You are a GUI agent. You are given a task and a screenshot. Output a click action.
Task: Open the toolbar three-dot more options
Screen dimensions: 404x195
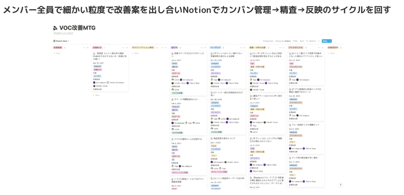point(319,41)
